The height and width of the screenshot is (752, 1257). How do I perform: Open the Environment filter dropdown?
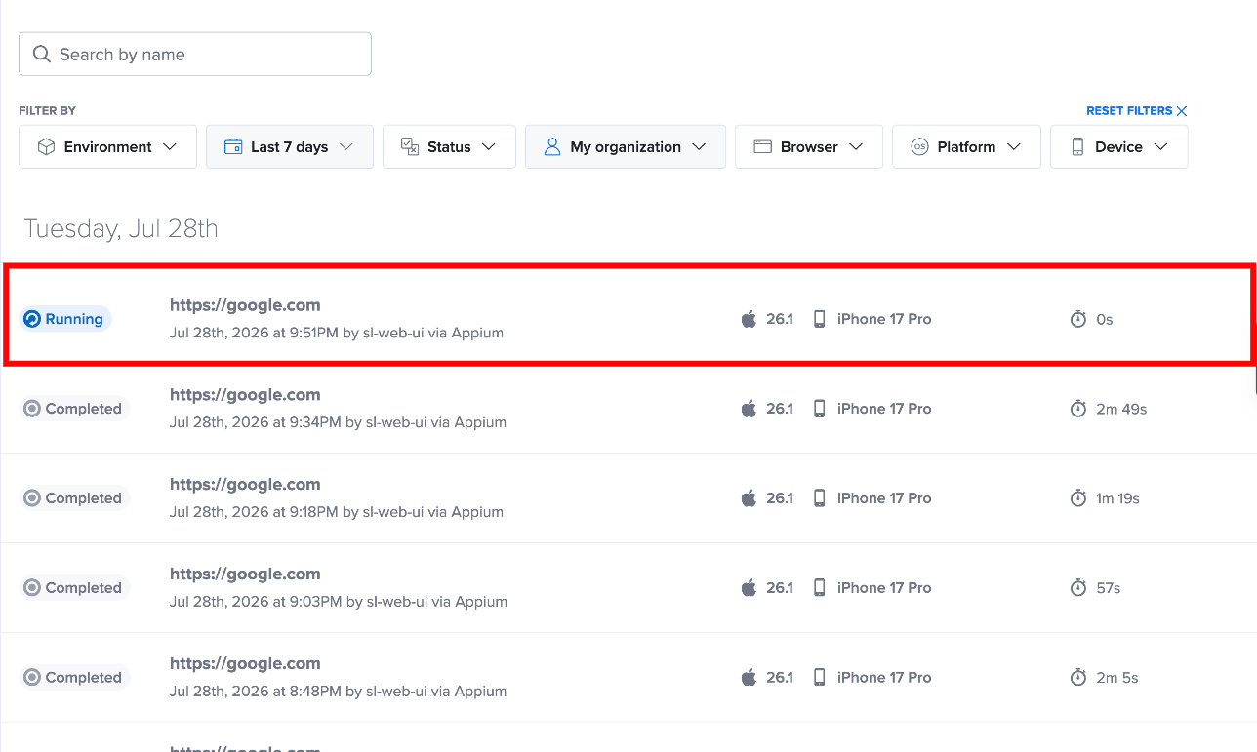tap(107, 146)
